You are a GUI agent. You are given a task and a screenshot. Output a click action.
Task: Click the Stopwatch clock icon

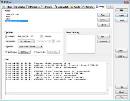tap(56, 7)
